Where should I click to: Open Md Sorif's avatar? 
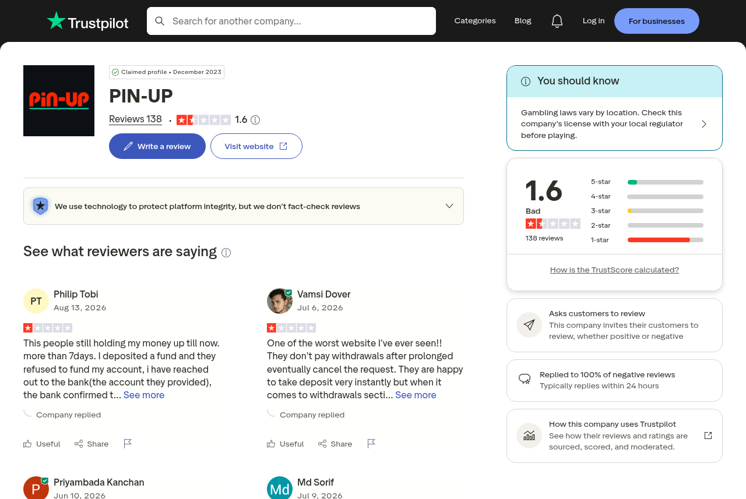[x=280, y=488]
